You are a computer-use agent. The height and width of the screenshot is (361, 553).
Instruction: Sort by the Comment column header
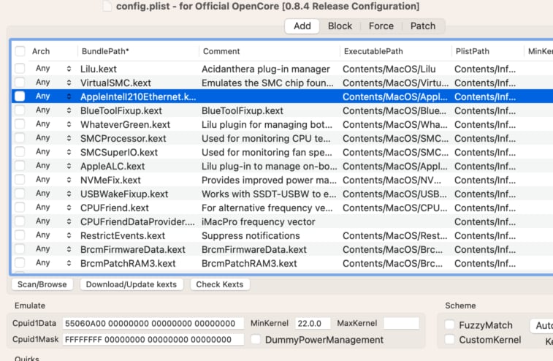[x=221, y=51]
